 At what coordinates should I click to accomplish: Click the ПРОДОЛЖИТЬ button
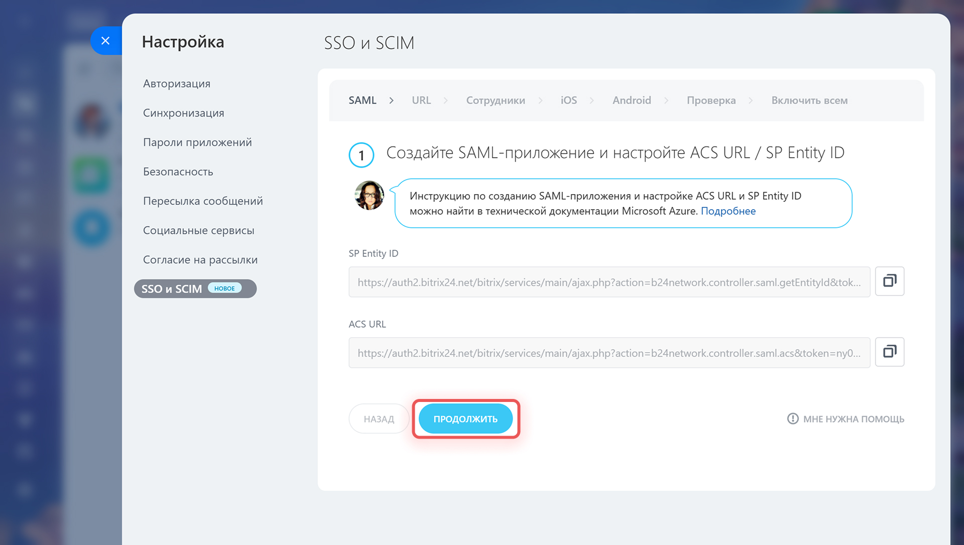coord(465,419)
